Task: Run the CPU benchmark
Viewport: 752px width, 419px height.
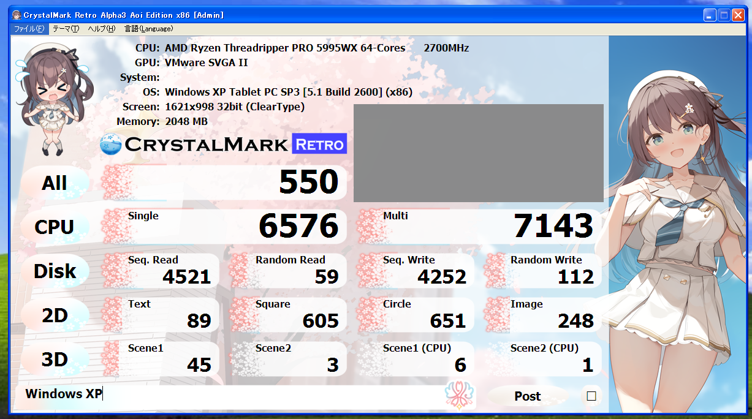Action: pos(55,227)
